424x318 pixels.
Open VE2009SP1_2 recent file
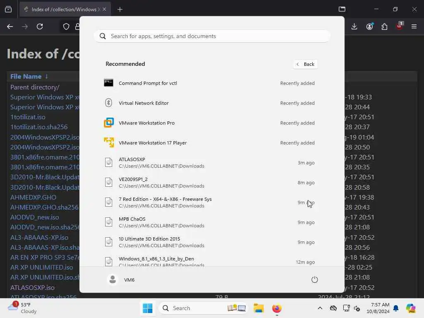(210, 183)
